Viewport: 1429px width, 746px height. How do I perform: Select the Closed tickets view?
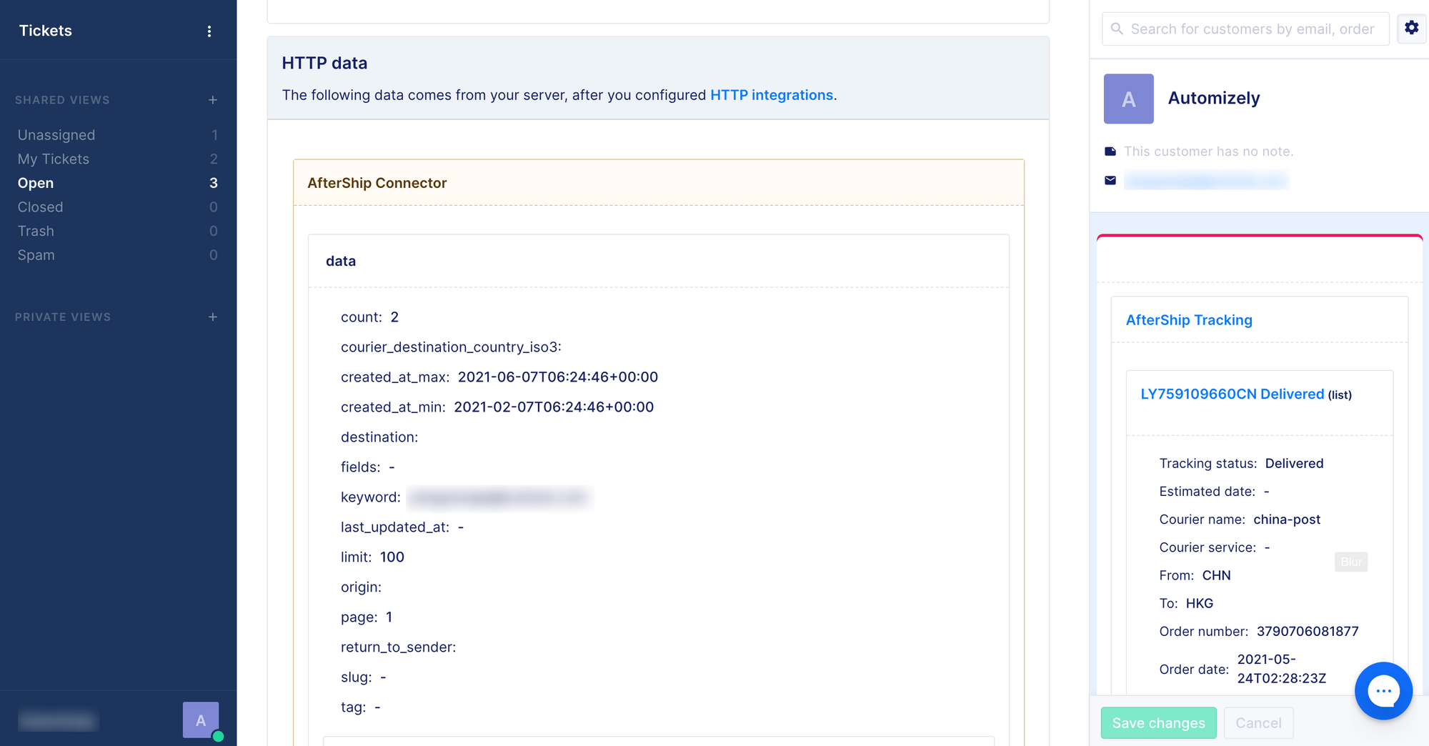(x=118, y=207)
